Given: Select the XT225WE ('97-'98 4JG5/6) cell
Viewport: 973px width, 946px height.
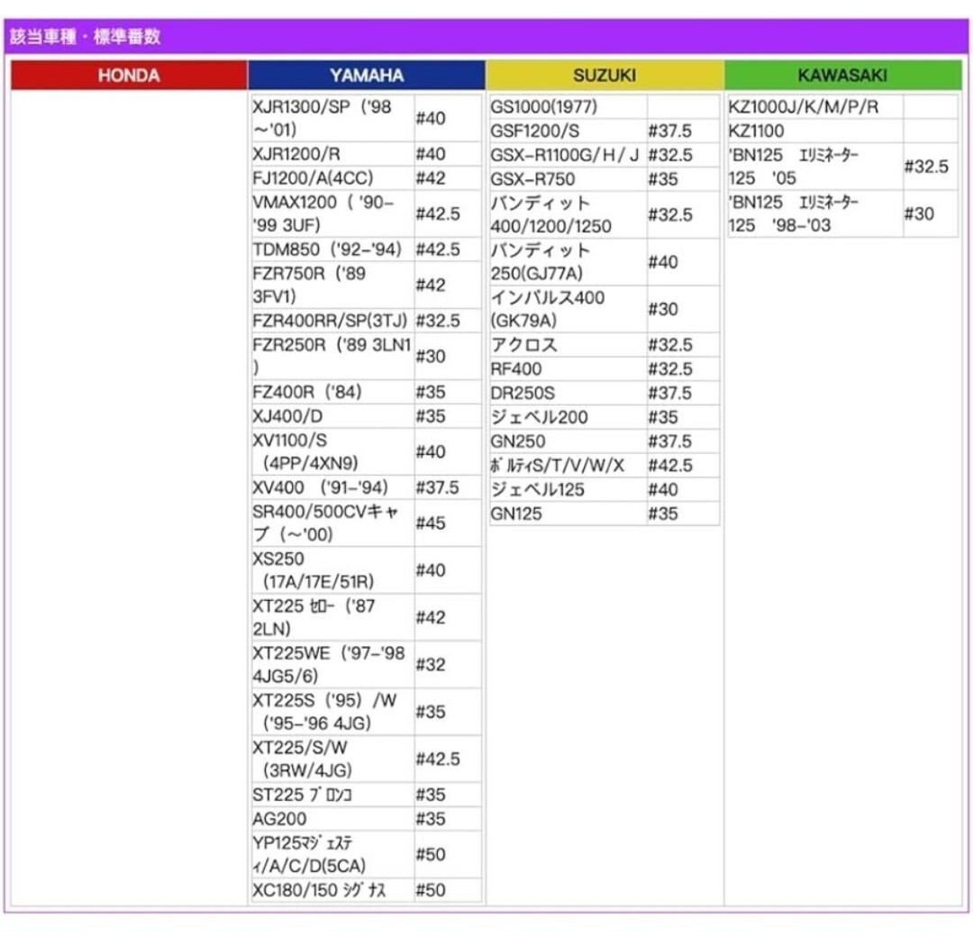Looking at the screenshot, I should pyautogui.click(x=332, y=665).
